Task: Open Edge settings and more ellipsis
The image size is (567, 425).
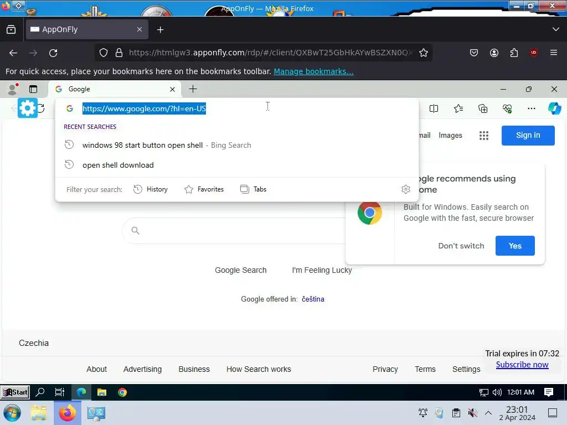Action: pyautogui.click(x=531, y=108)
